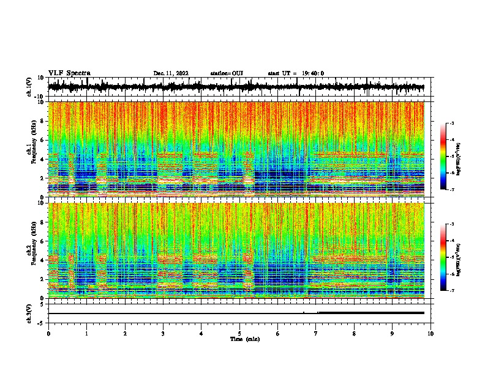Click the "-3" label on ch.1 color bar
485x374 pixels.
[452, 123]
